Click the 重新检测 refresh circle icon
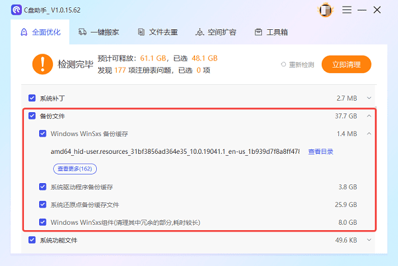 pos(283,64)
